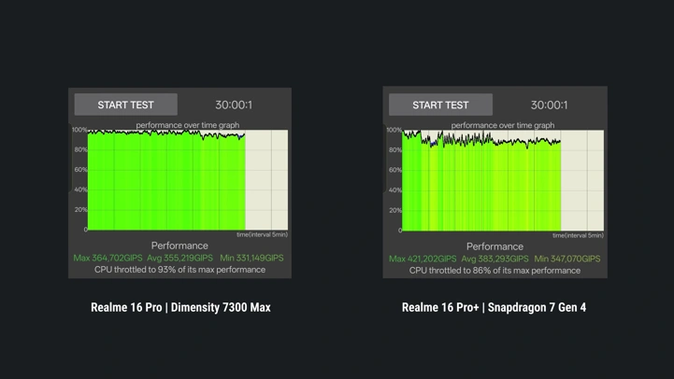
Task: Click the right panel's 'Performance' heading
Action: [x=495, y=246]
